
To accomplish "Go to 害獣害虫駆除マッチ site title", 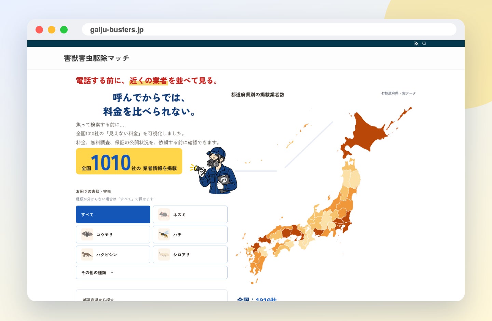I will pyautogui.click(x=96, y=58).
